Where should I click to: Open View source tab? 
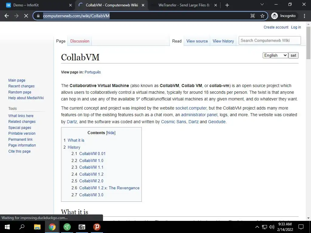197,41
